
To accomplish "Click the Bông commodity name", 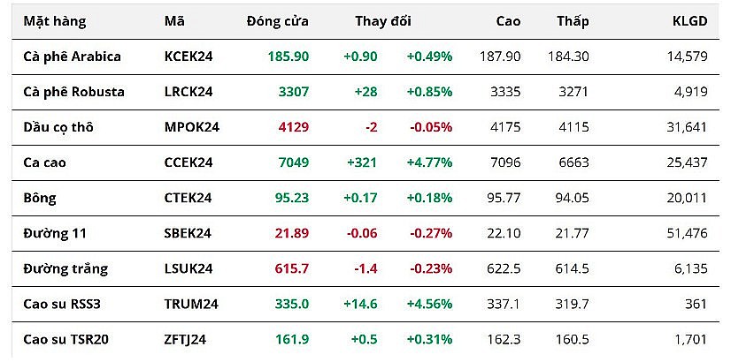I will (x=40, y=197).
